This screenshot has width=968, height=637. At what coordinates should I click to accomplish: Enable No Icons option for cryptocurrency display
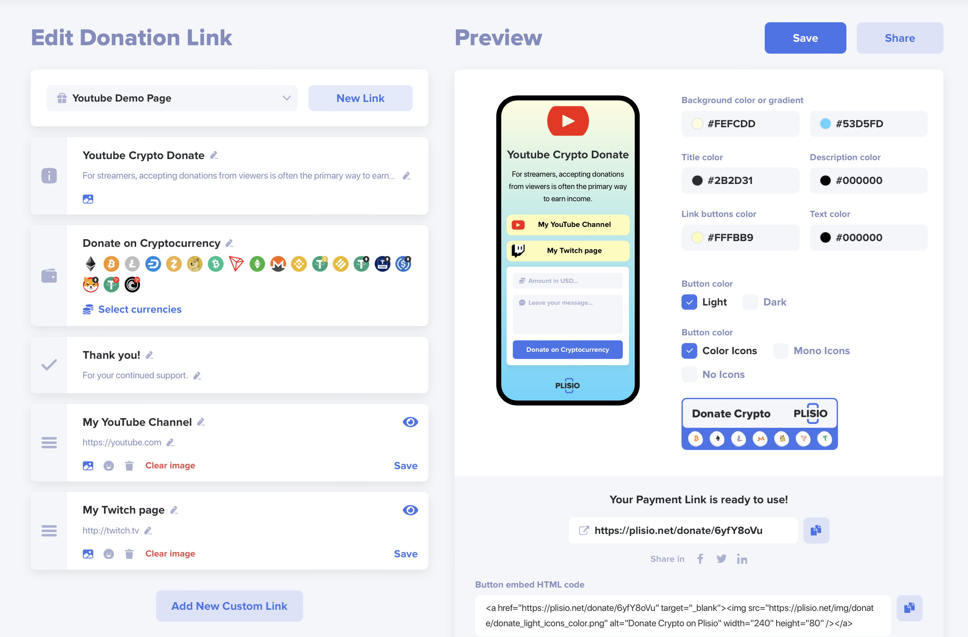point(688,375)
